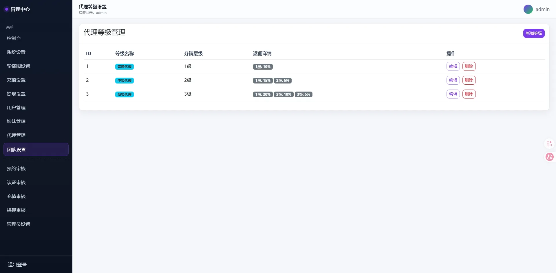
Task: Open 用户管理 menu item
Action: pos(16,108)
